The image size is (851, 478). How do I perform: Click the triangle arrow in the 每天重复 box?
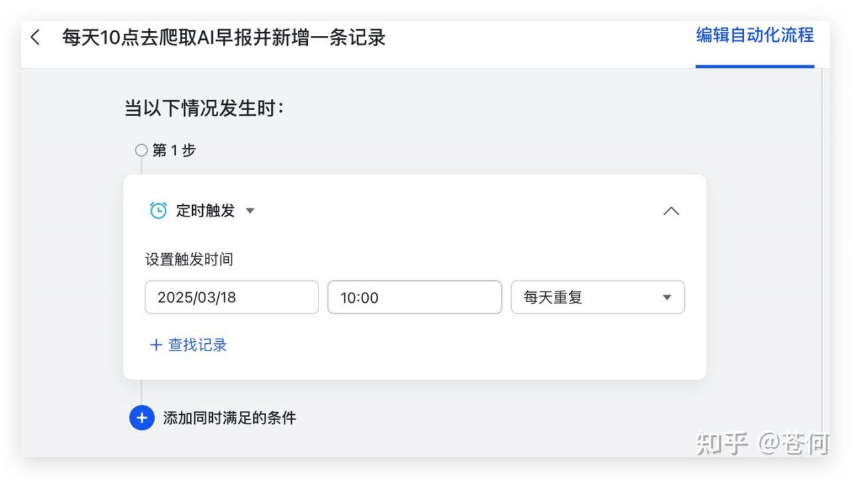tap(667, 297)
